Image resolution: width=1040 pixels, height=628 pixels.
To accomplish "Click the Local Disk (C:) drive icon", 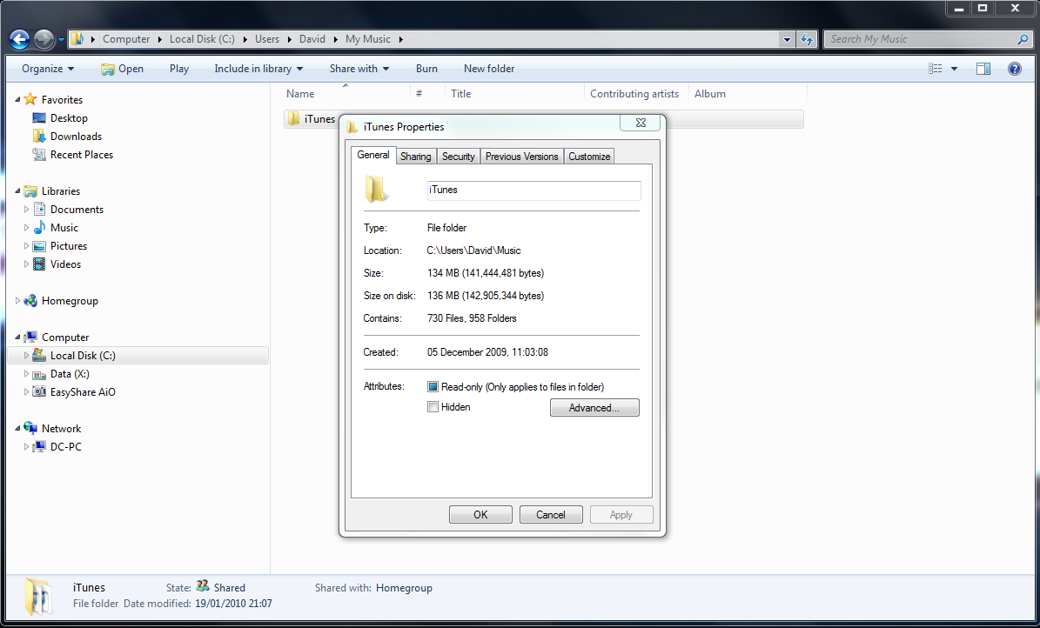I will tap(39, 356).
